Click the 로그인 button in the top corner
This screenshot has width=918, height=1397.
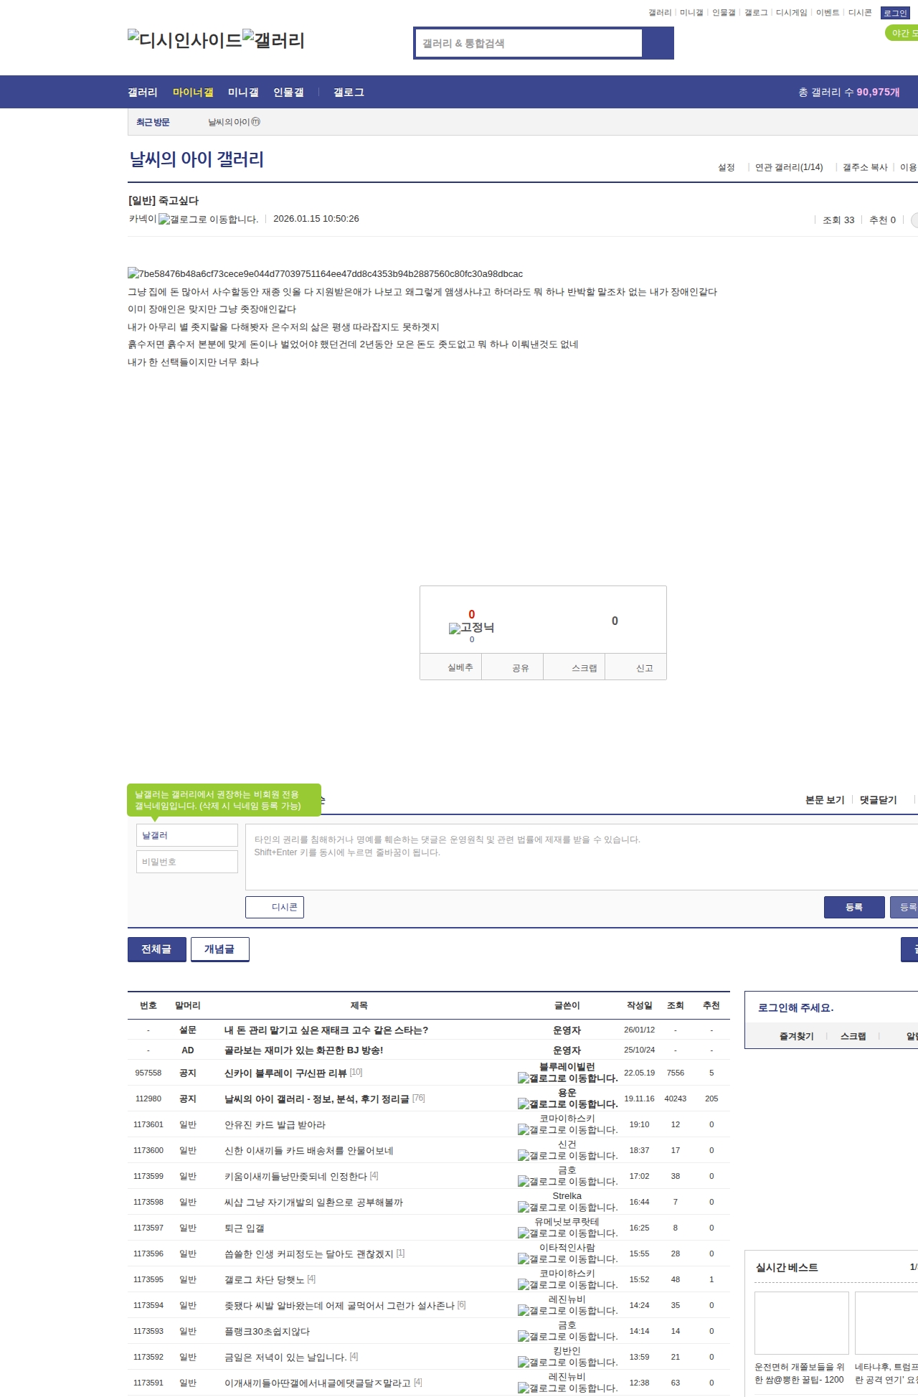(x=895, y=13)
